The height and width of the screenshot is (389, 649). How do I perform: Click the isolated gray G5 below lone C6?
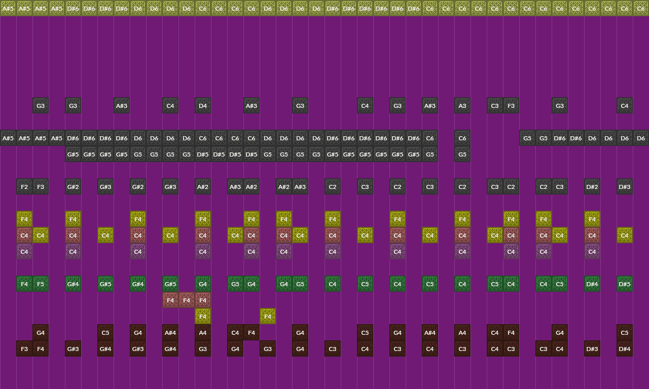coord(462,154)
